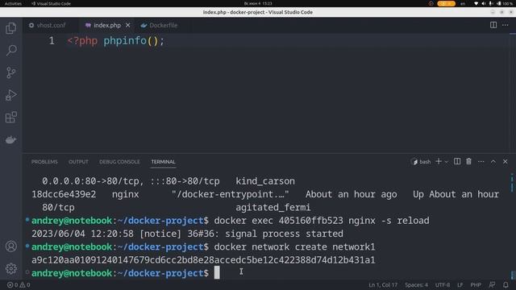Open the 'en' keyboard layout indicator
The image size is (516, 290).
(463, 3)
